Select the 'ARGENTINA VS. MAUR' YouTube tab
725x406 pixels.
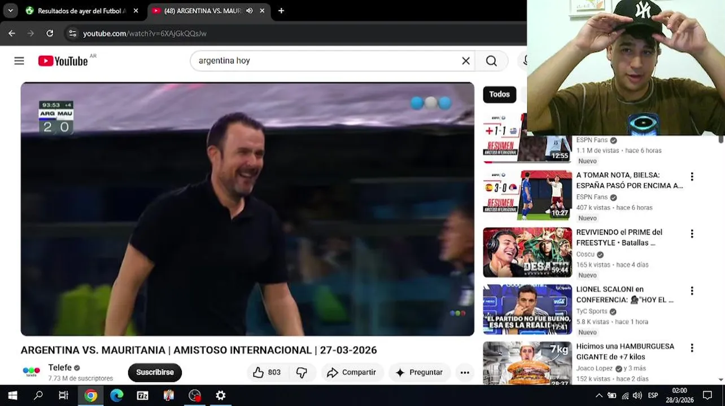(202, 11)
